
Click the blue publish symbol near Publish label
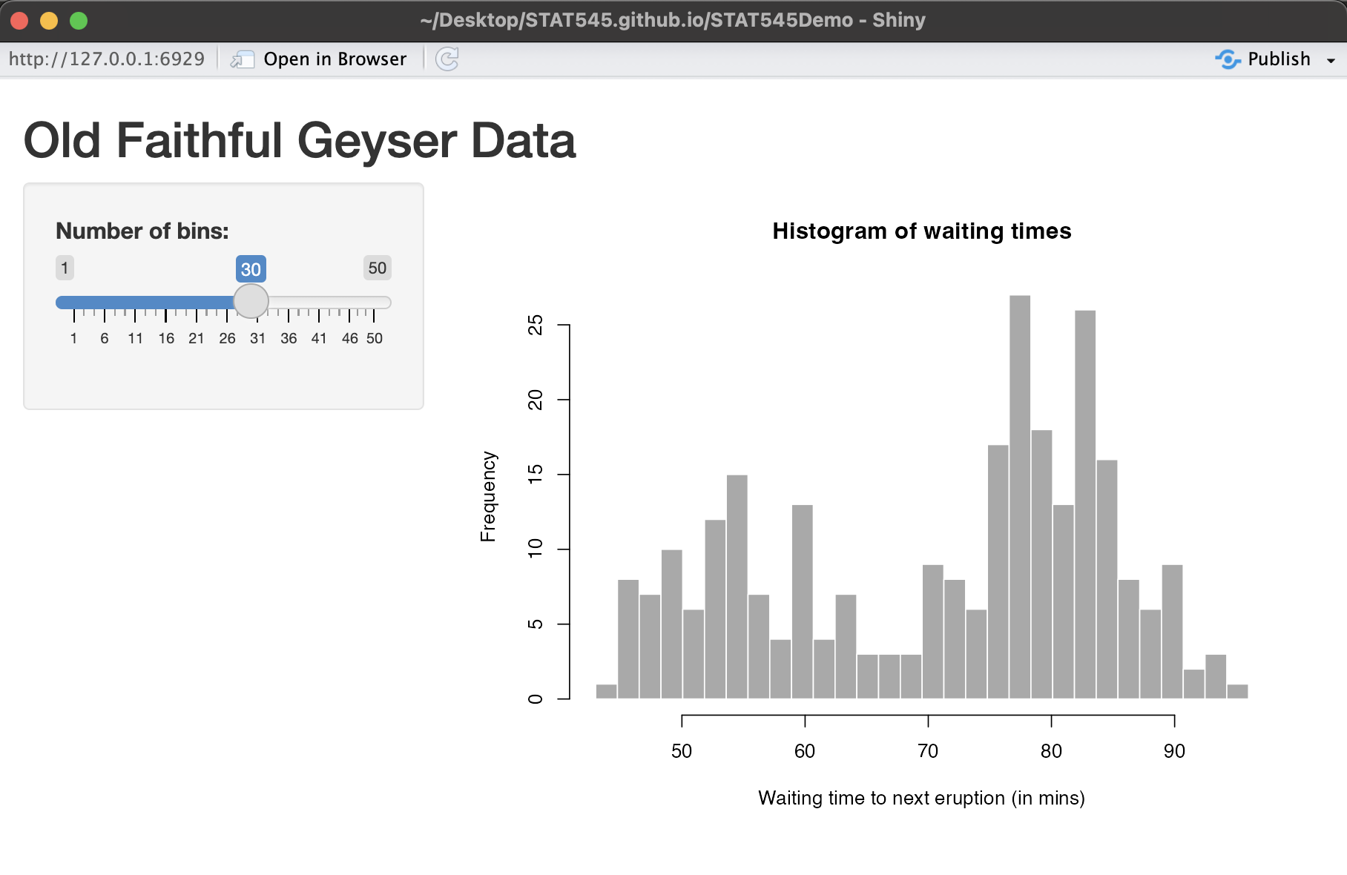pyautogui.click(x=1228, y=59)
